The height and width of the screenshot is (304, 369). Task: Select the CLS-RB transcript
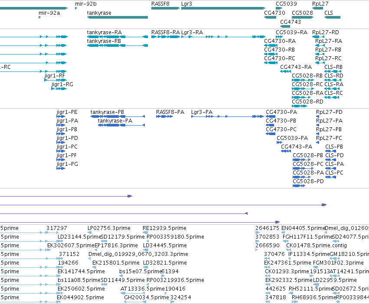pyautogui.click(x=333, y=71)
